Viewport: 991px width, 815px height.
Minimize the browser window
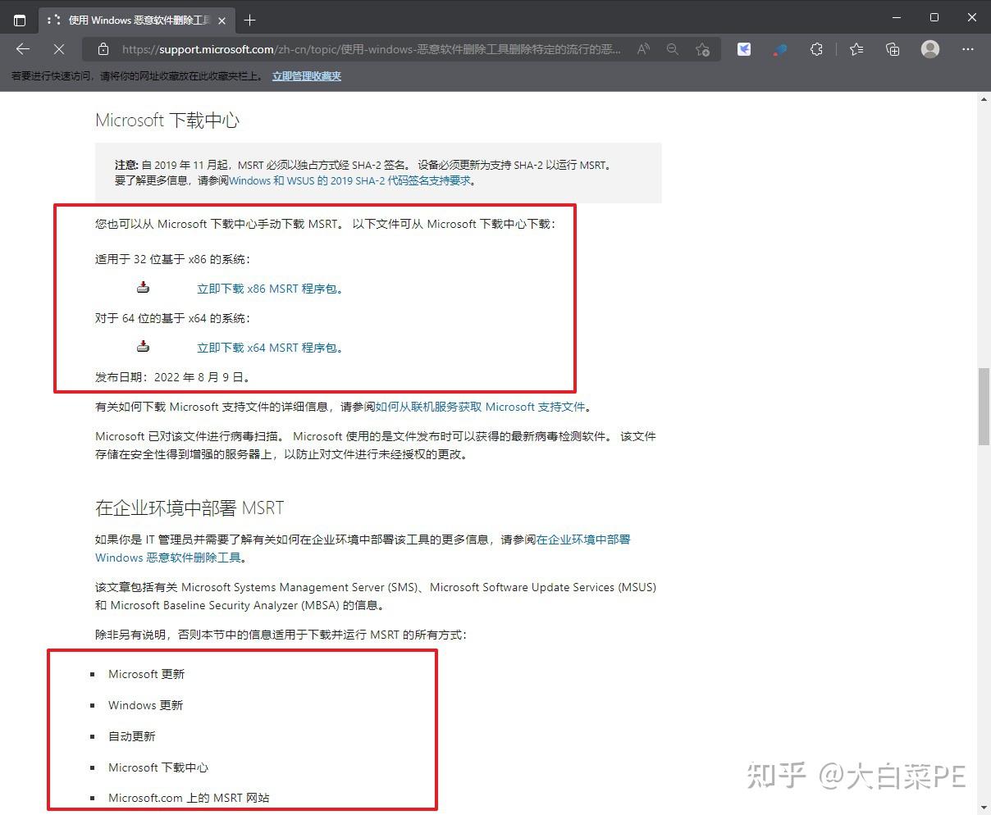(896, 17)
